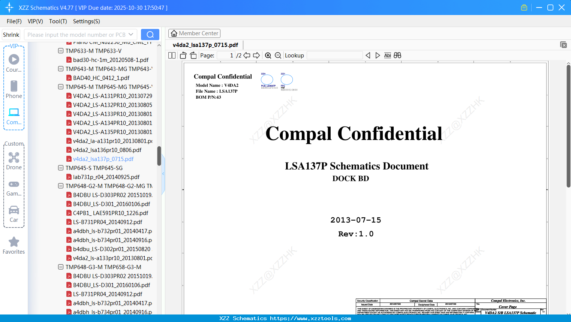Collapse the left panel via splitter handle

point(163,174)
